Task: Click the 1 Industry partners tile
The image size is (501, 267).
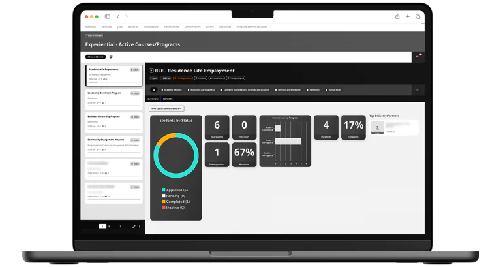Action: [217, 155]
